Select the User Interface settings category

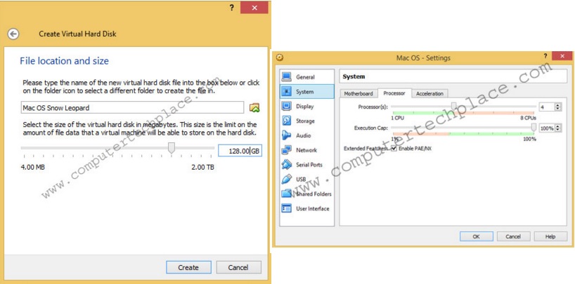[x=307, y=208]
